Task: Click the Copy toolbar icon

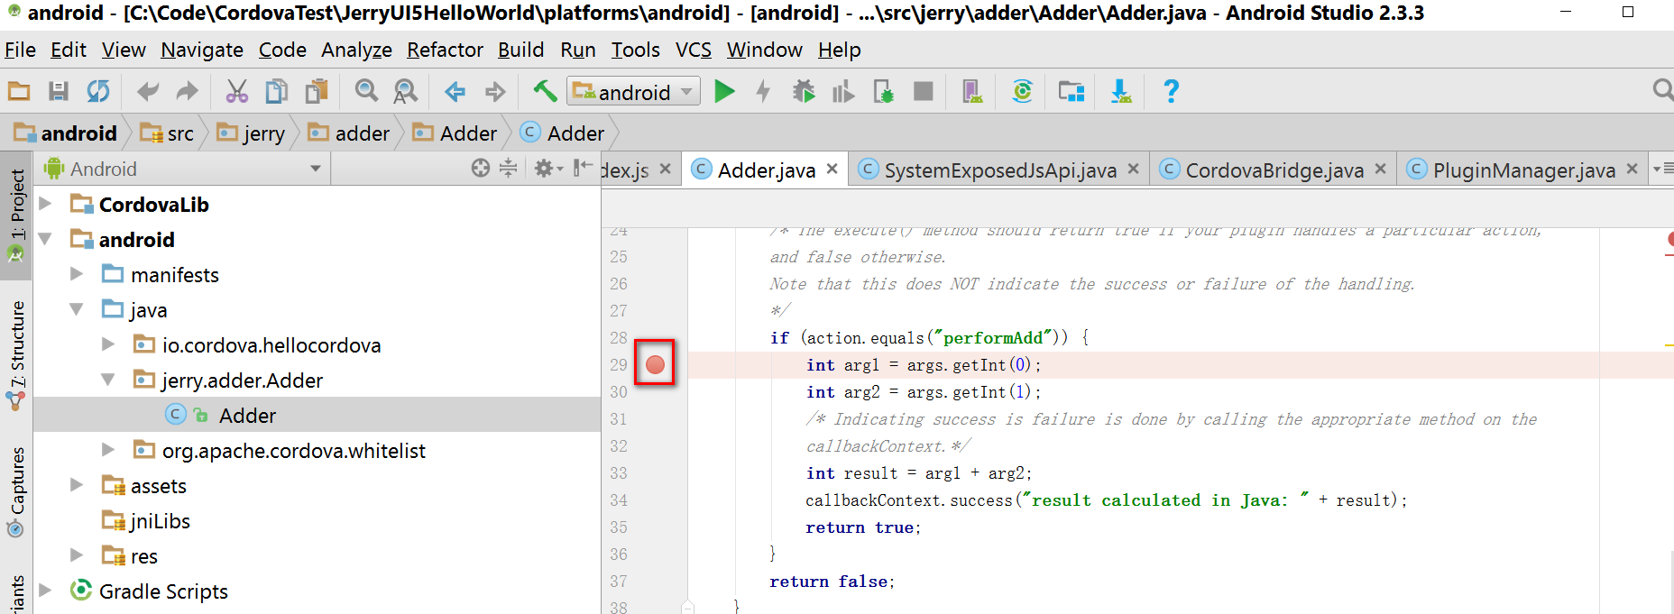Action: pyautogui.click(x=277, y=91)
